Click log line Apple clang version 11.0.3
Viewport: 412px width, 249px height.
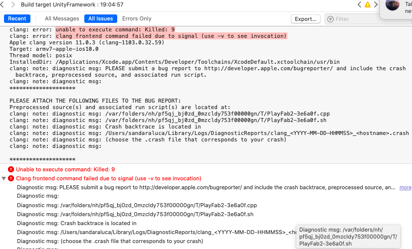pyautogui.click(x=87, y=42)
